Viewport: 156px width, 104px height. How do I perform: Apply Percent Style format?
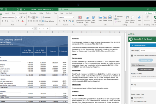tap(64, 21)
